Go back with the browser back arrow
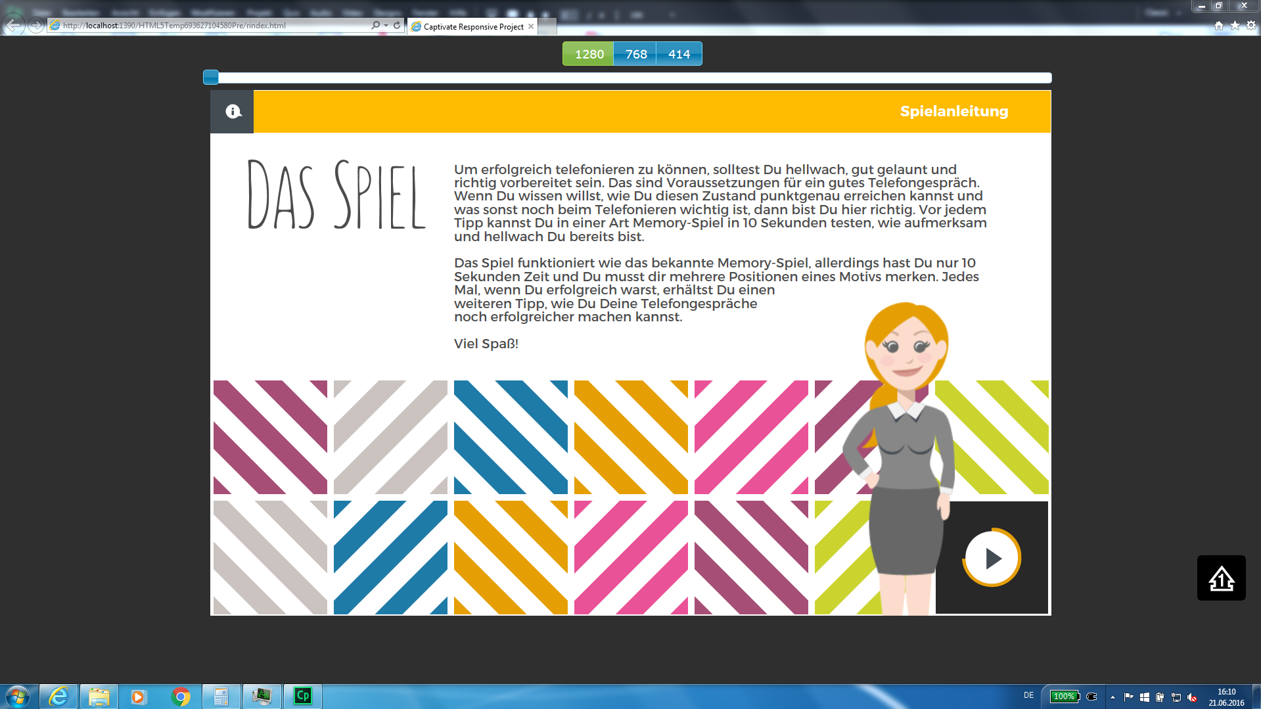Viewport: 1261px width, 709px height. [13, 26]
